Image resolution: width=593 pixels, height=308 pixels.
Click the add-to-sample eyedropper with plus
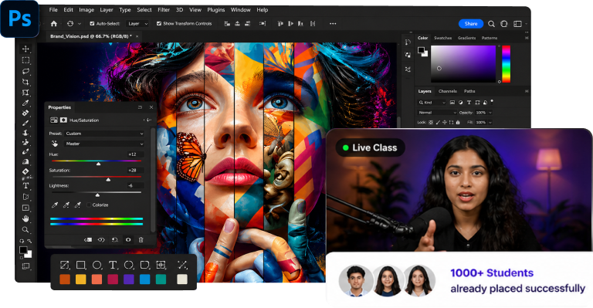tap(66, 205)
